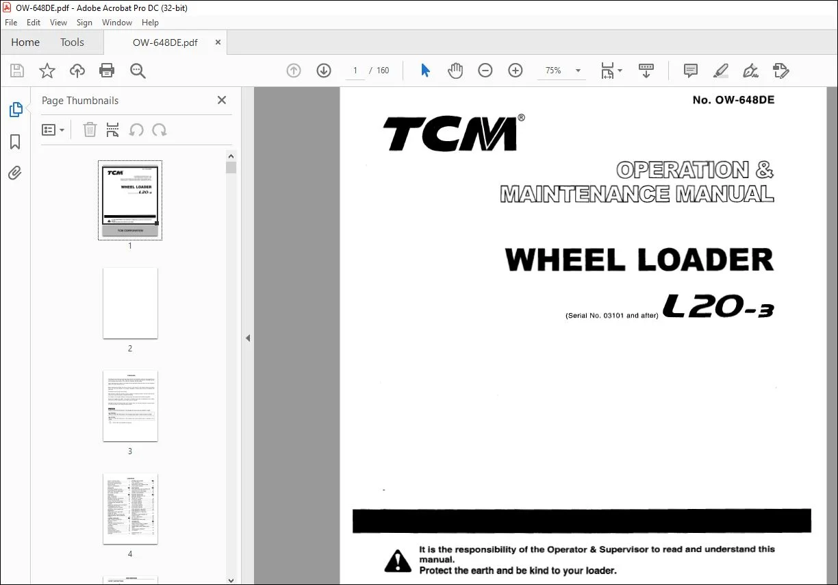Print the document using printer icon
This screenshot has height=585, width=838.
tap(107, 71)
